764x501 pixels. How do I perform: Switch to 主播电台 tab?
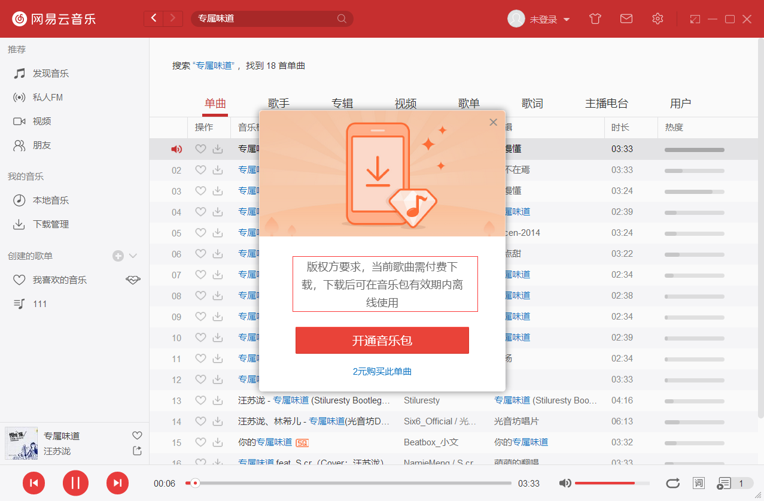[607, 104]
